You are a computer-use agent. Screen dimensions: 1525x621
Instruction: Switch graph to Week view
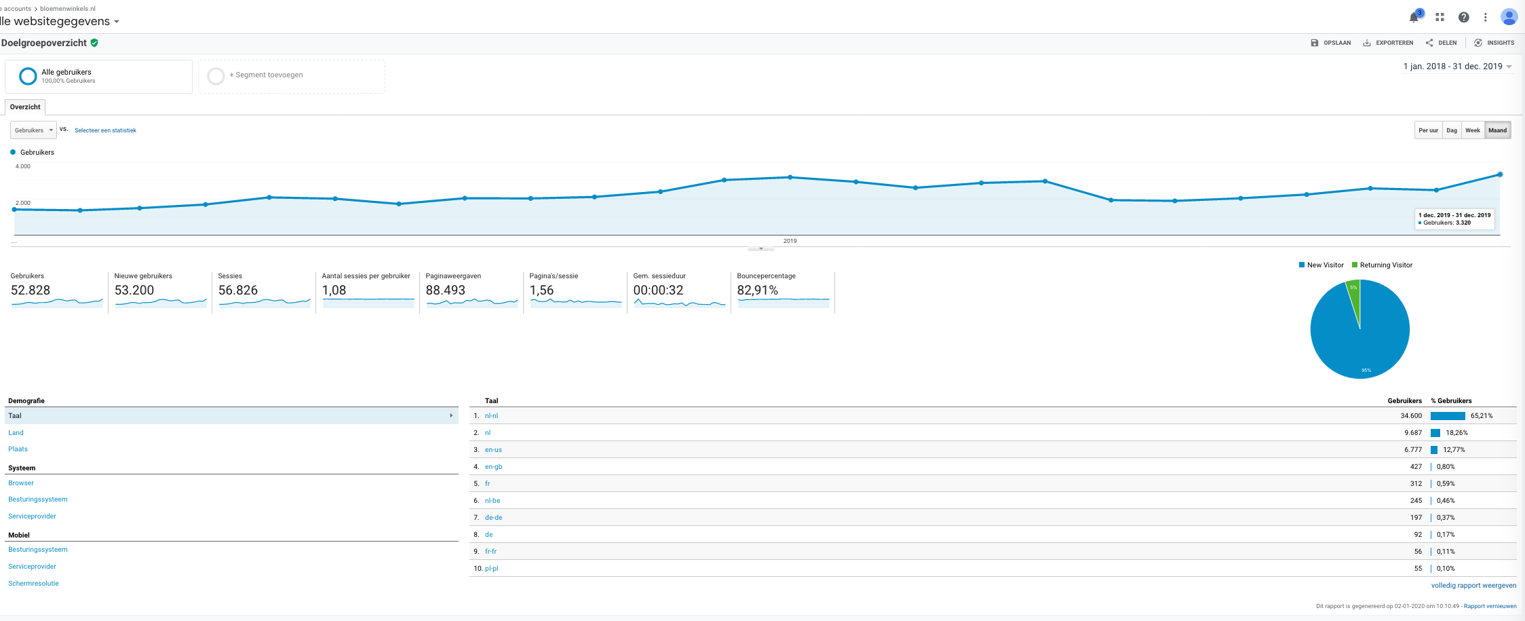[1473, 130]
